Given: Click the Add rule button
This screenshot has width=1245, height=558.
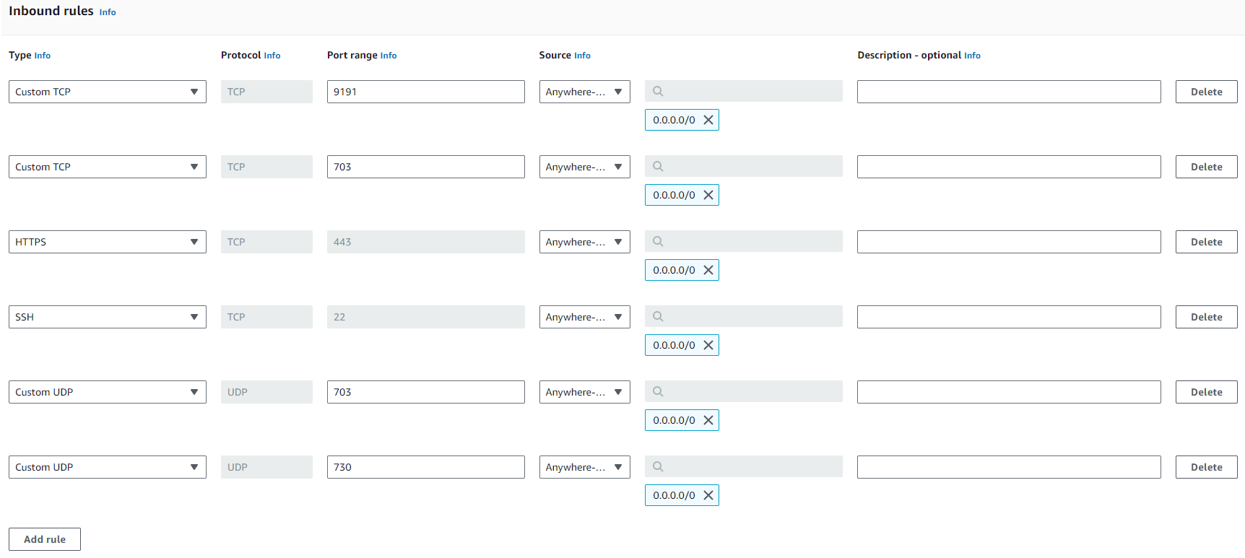Looking at the screenshot, I should [45, 539].
